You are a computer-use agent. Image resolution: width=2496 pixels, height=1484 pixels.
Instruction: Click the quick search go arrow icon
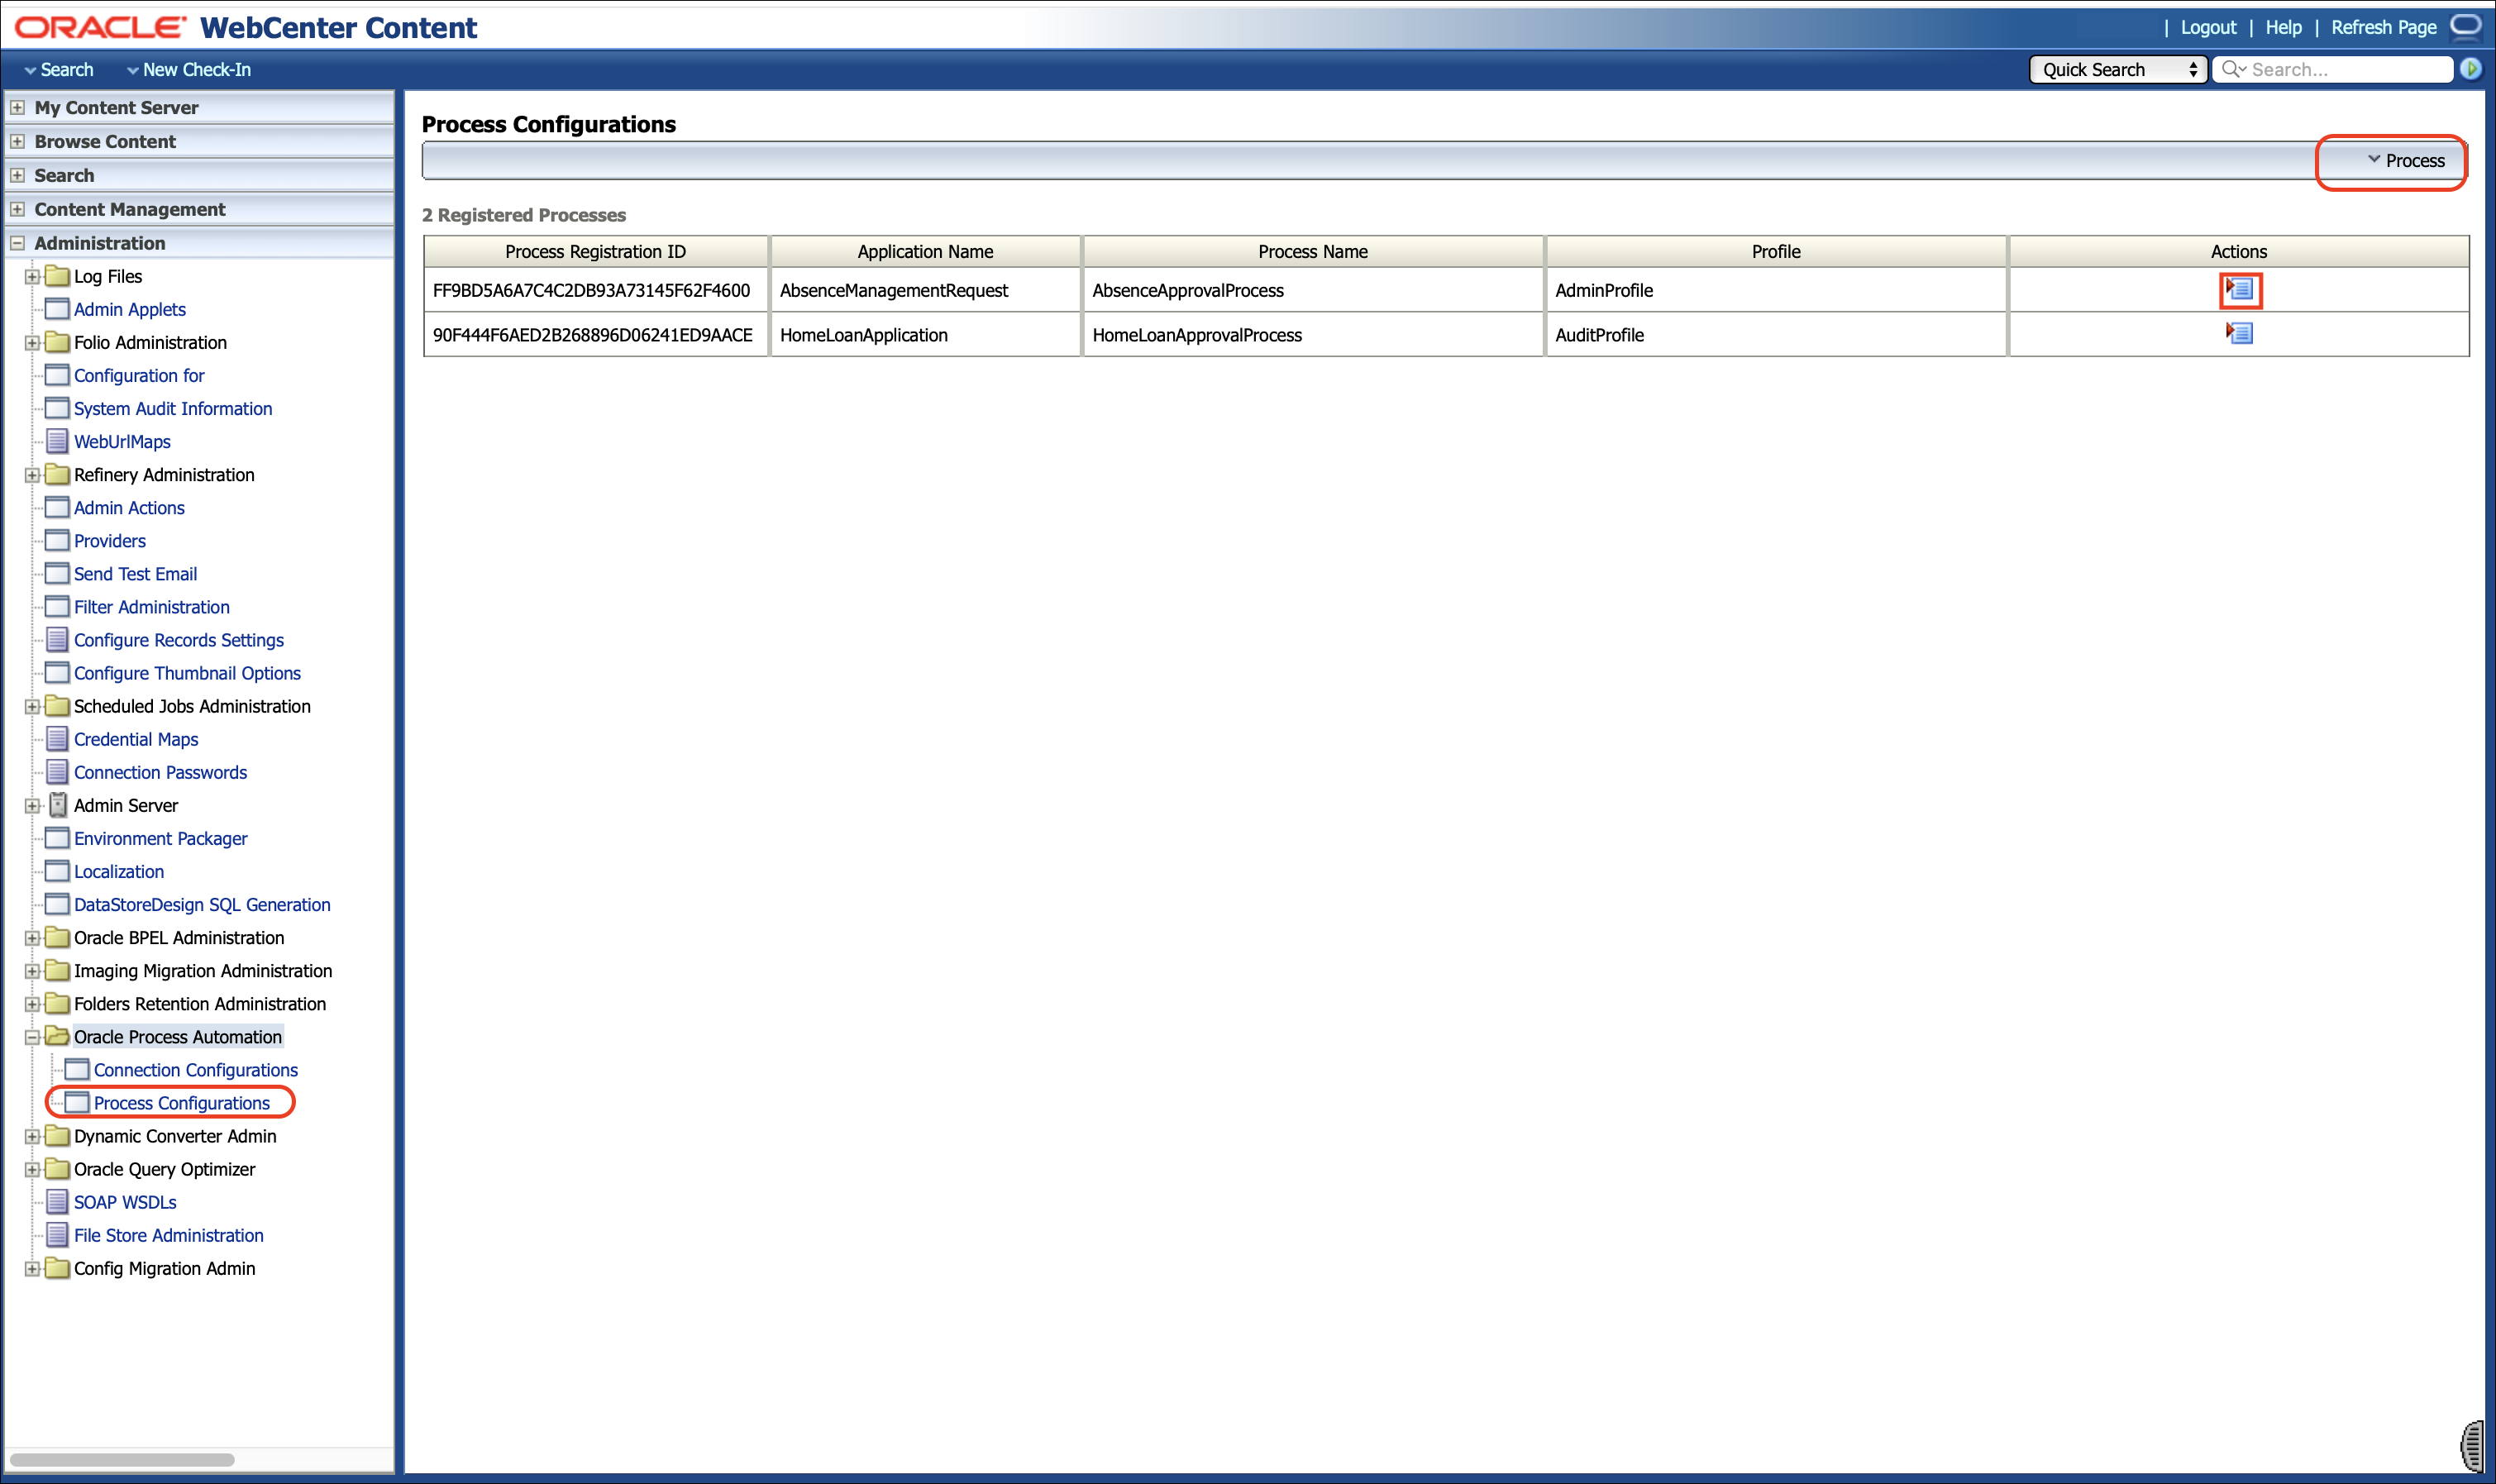2471,69
